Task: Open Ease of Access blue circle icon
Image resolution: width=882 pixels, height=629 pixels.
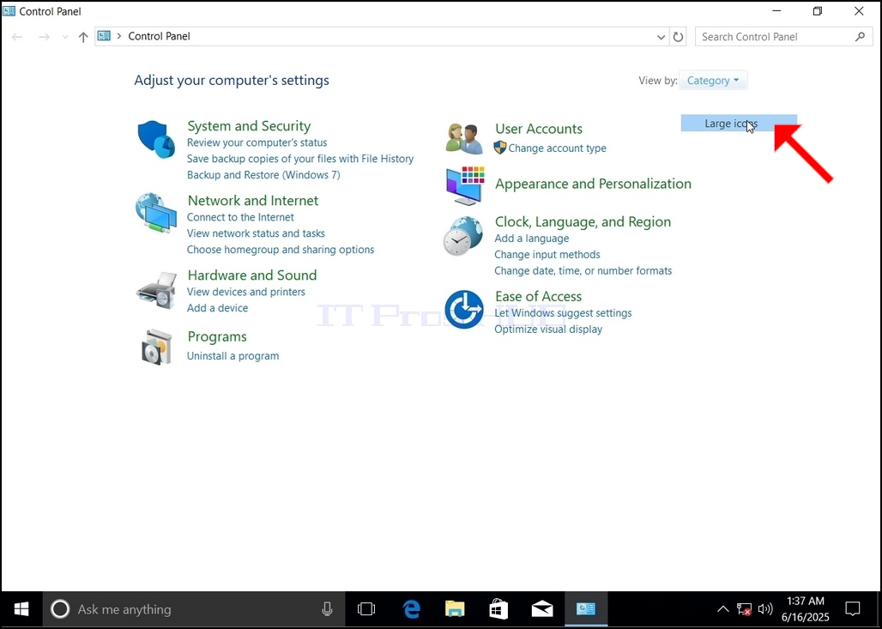Action: pos(464,310)
